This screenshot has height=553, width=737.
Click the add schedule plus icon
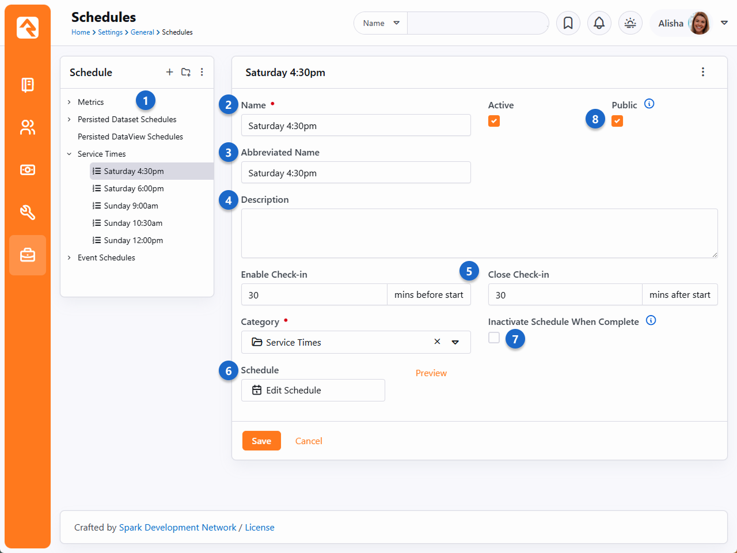coord(169,72)
